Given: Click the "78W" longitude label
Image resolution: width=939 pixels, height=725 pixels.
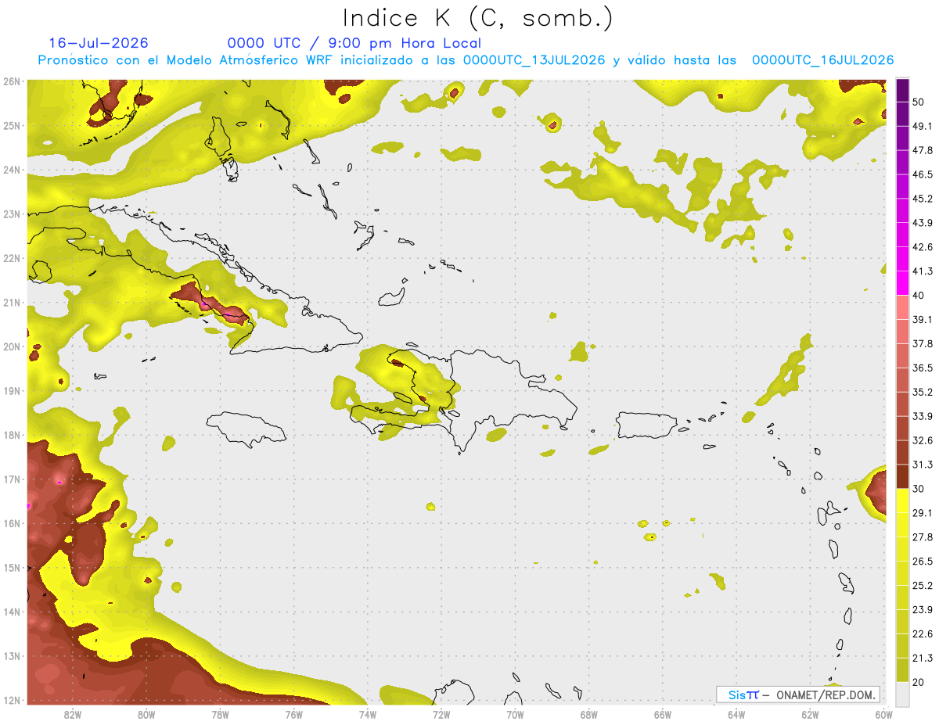Looking at the screenshot, I should coord(220,715).
